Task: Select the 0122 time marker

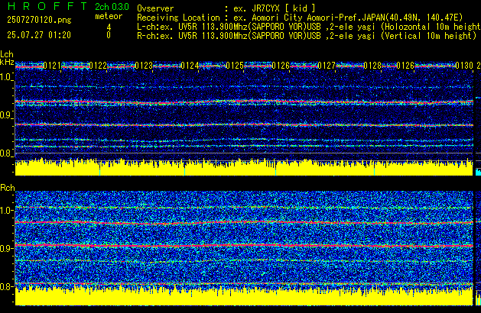Action: 98,66
